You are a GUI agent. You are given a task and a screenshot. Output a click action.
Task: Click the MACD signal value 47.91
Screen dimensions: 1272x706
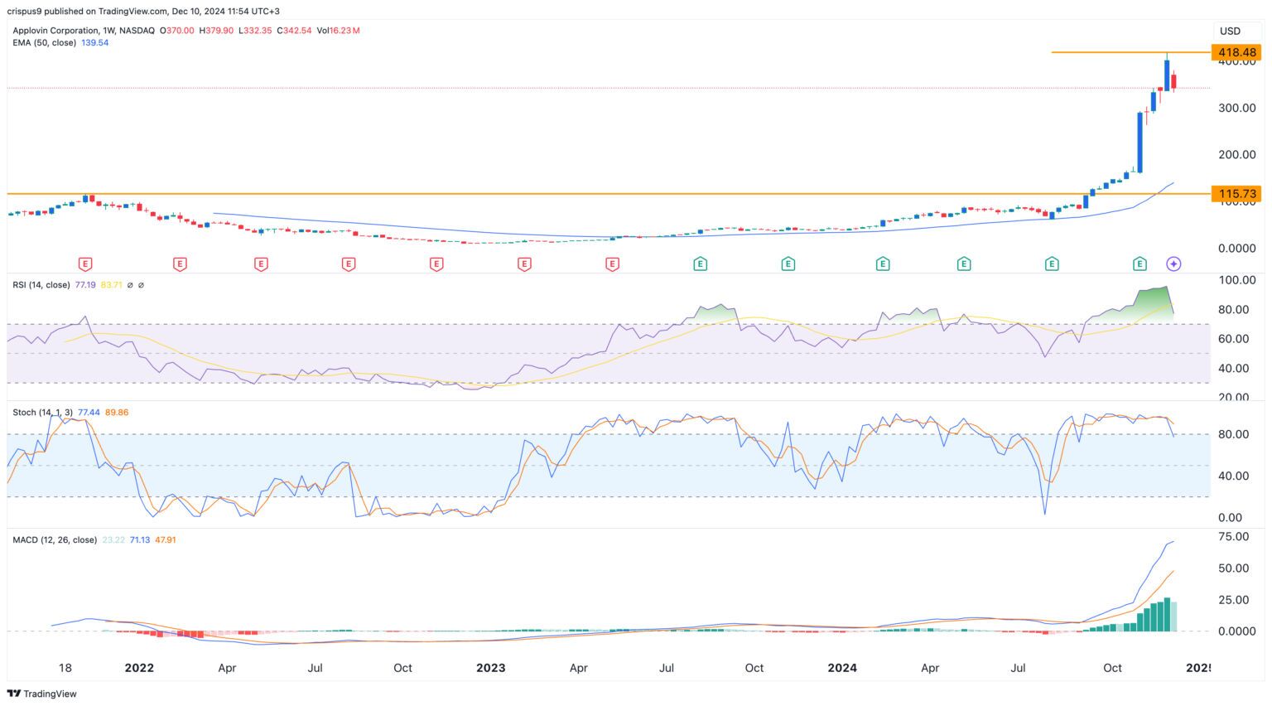[x=166, y=540]
